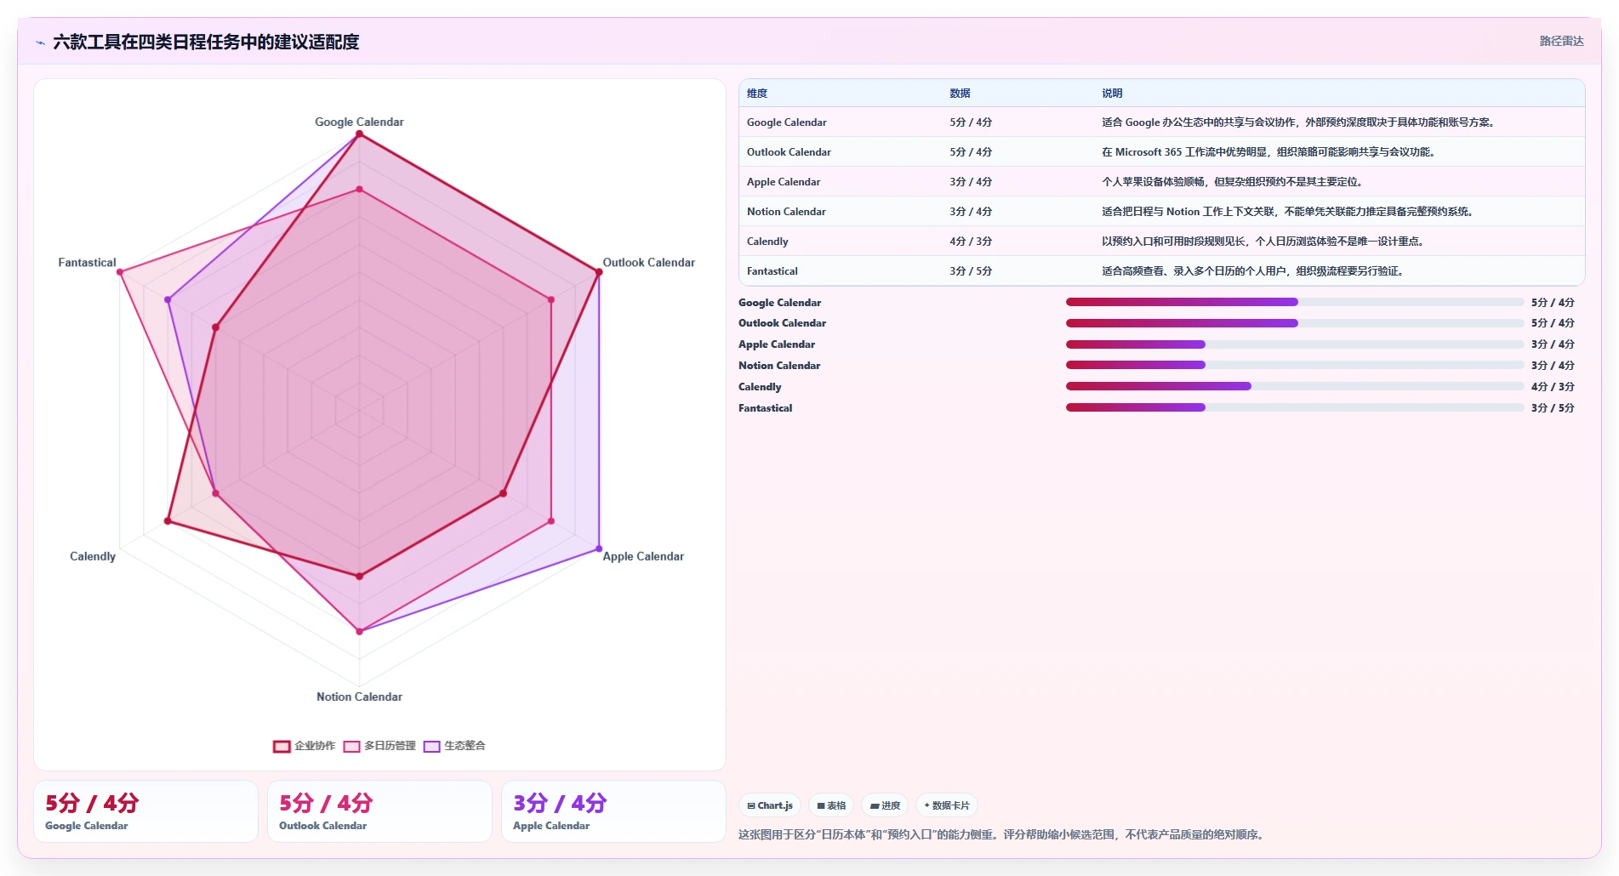The width and height of the screenshot is (1619, 876).
Task: Click the 3分 / 5分 value after the Fantastical bar
Action: (x=1553, y=408)
